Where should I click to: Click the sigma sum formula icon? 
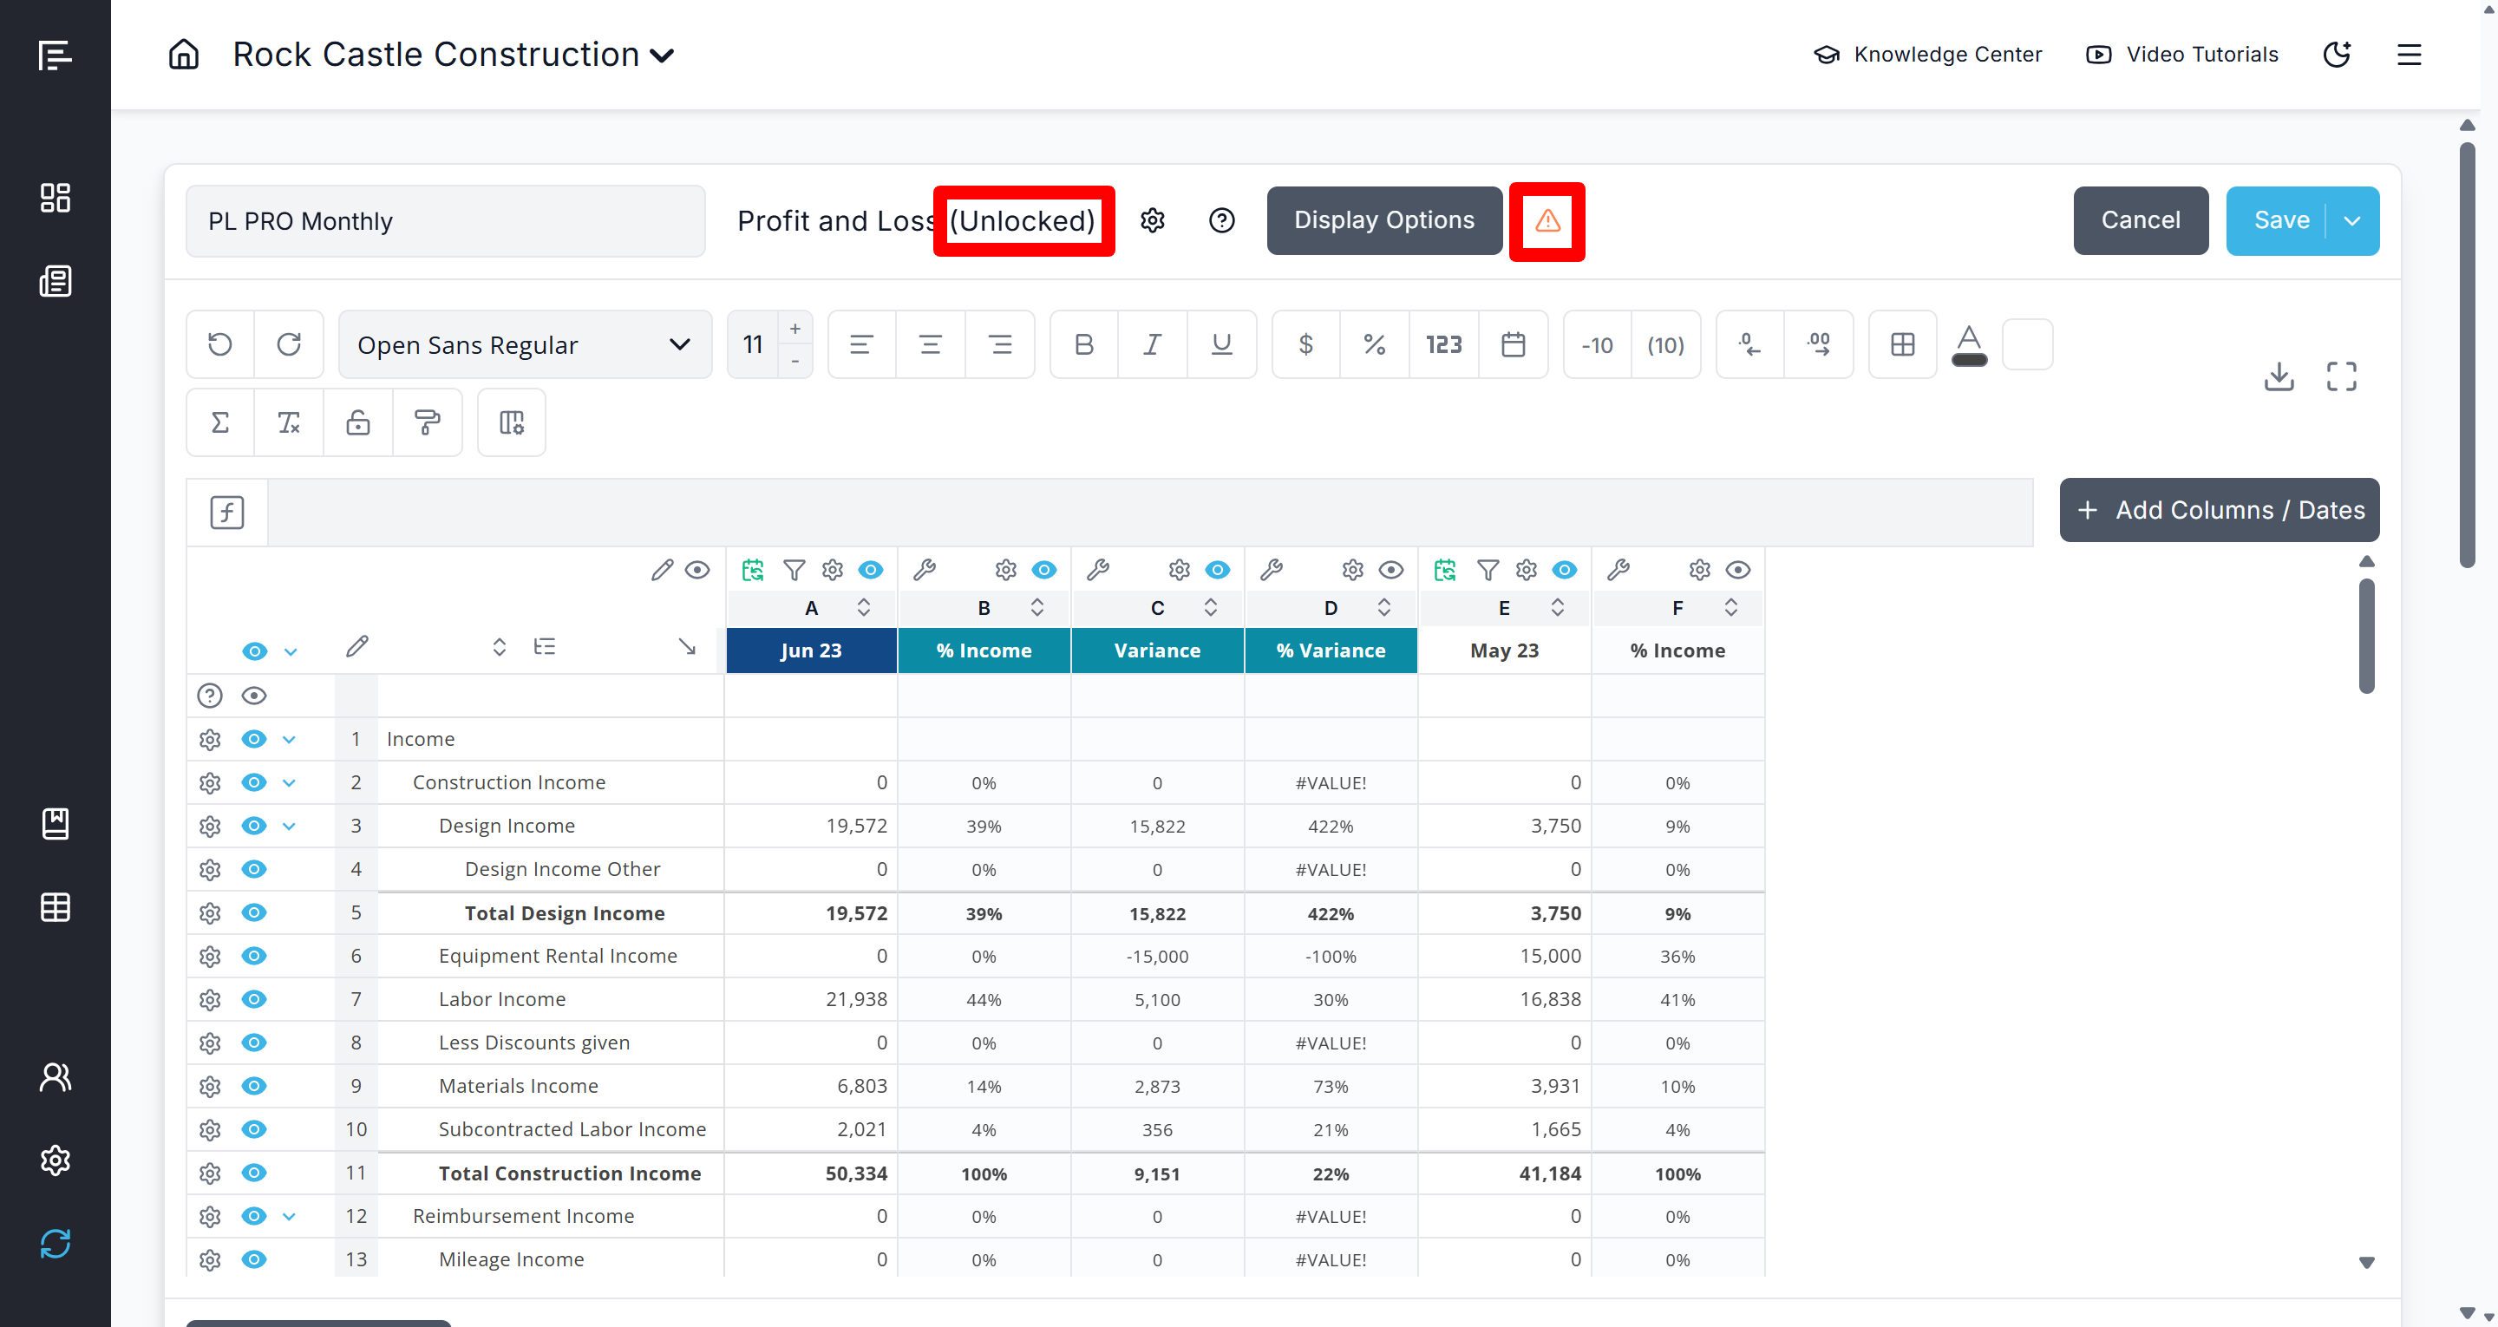click(220, 422)
